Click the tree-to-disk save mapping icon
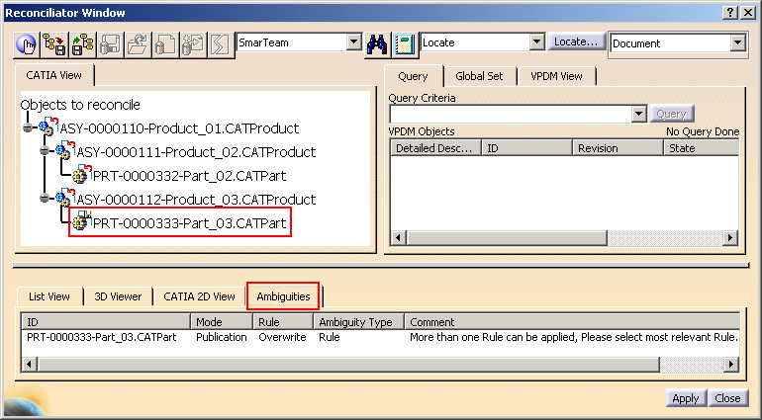The image size is (762, 420). [54, 43]
